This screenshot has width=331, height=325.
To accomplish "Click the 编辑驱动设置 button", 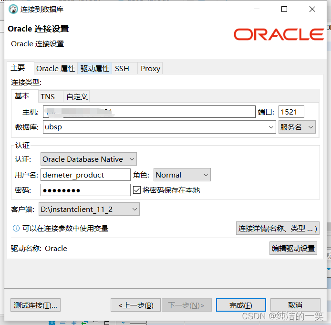I will tap(293, 248).
